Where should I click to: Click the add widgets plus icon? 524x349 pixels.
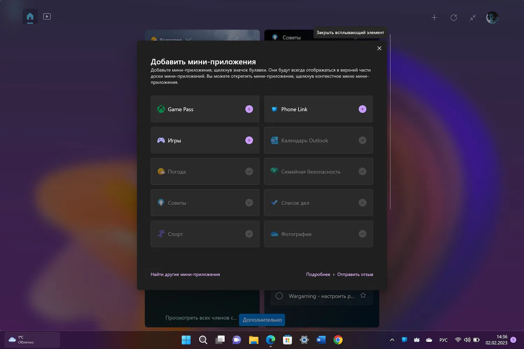[x=434, y=17]
